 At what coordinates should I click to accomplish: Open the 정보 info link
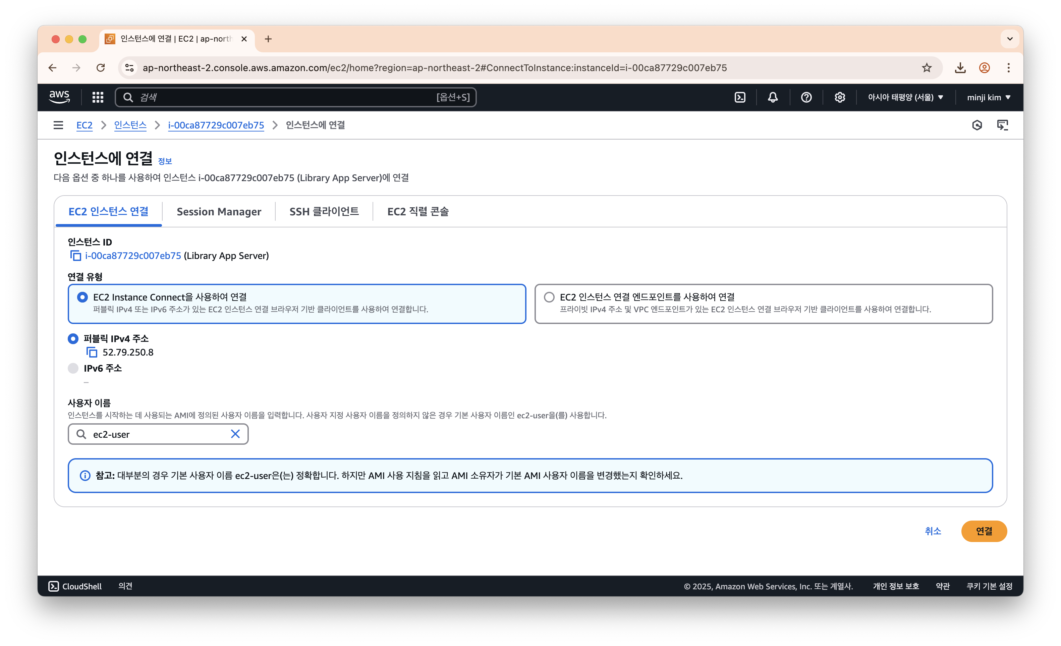tap(165, 161)
